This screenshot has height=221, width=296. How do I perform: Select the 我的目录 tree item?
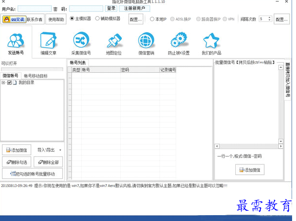(26, 82)
